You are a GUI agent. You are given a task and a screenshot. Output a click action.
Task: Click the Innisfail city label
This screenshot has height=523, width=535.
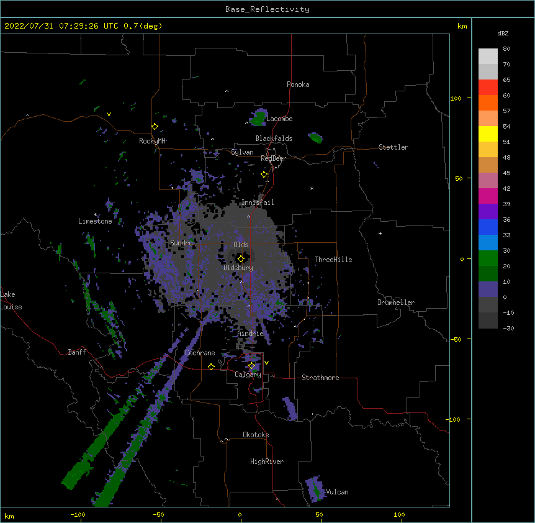[258, 202]
